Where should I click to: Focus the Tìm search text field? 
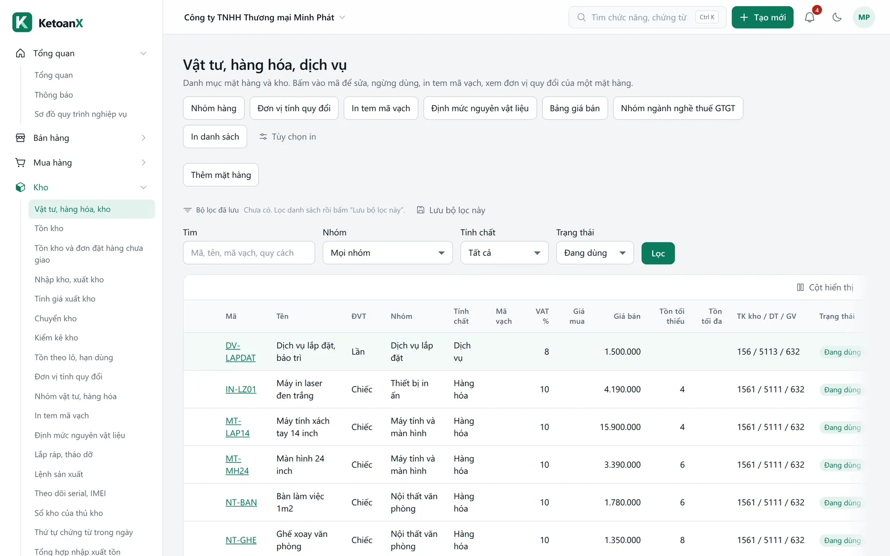pos(249,253)
